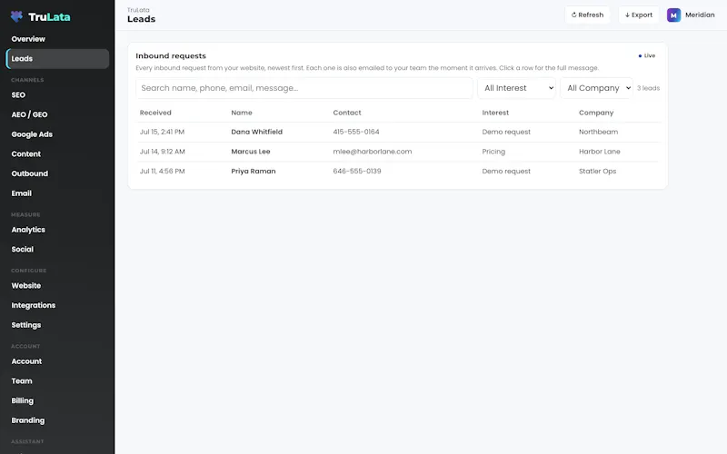The width and height of the screenshot is (727, 454).
Task: Focus the search name, phone, email field
Action: [x=304, y=88]
